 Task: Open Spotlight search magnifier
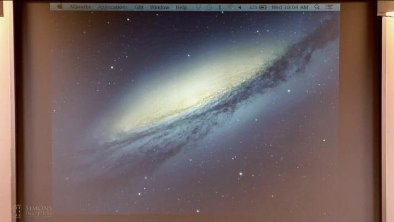[317, 7]
